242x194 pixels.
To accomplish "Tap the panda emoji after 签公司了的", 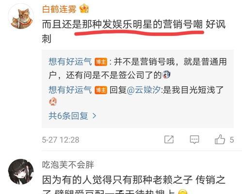I will coord(166,75).
